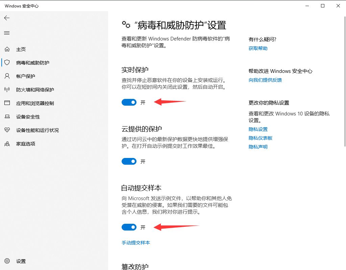Screen dimensions: 346x270
Task: Click the shield icon for 病毒和威胁防护
Action: pos(7,62)
